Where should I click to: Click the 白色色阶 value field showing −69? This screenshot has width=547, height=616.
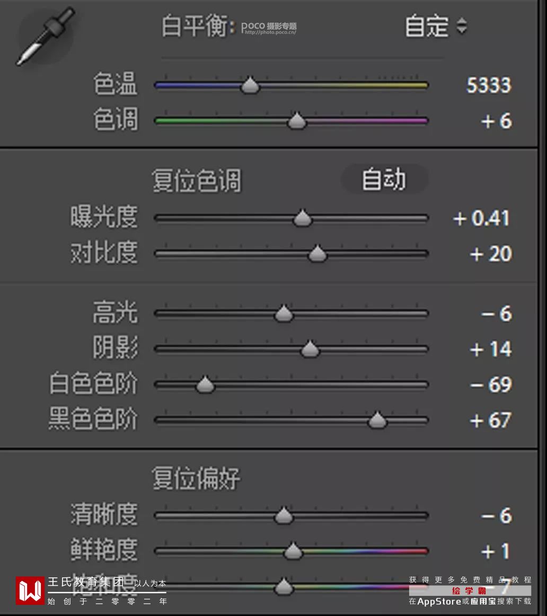point(491,385)
